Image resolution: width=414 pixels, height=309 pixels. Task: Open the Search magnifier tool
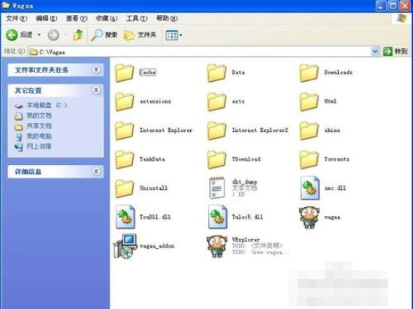click(104, 34)
